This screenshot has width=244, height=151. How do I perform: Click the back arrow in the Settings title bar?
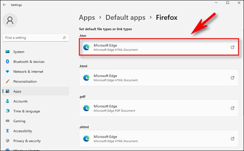pyautogui.click(x=4, y=5)
